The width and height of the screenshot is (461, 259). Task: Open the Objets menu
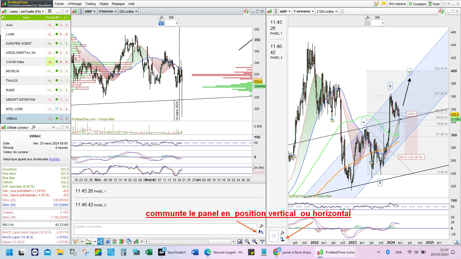tap(104, 4)
